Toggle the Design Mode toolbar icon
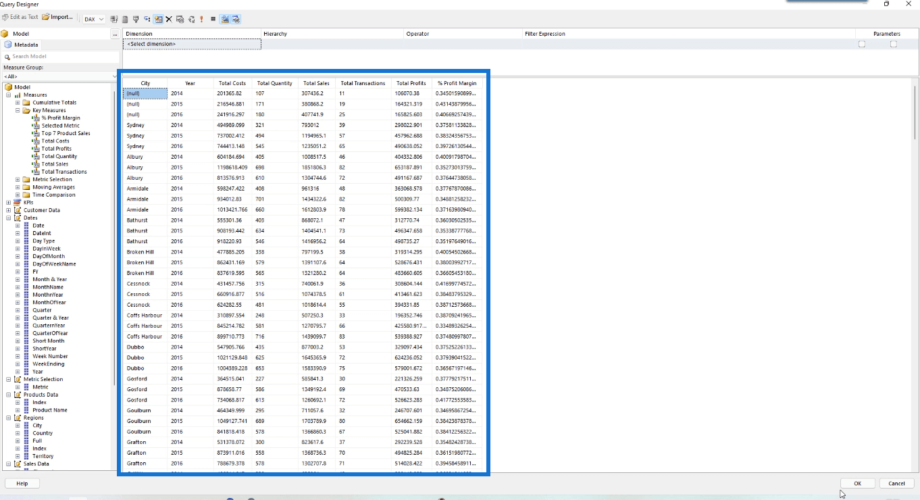 (x=225, y=19)
